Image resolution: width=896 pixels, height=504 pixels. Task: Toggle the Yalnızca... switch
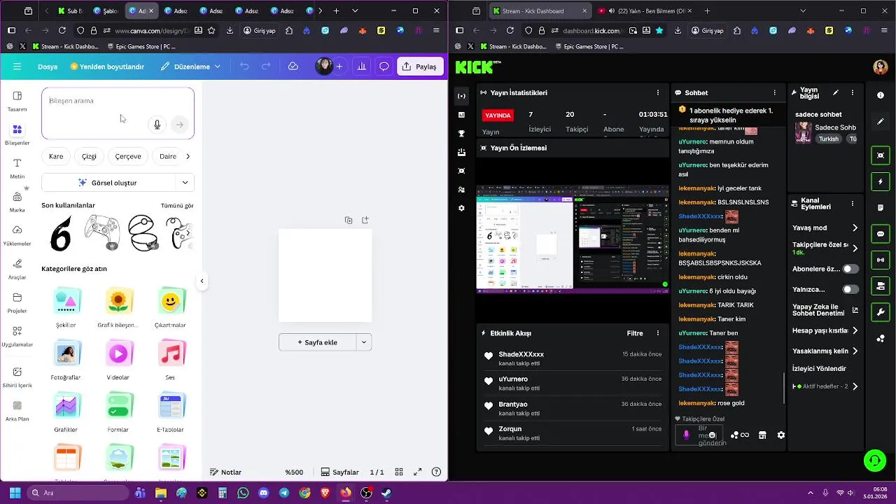850,289
